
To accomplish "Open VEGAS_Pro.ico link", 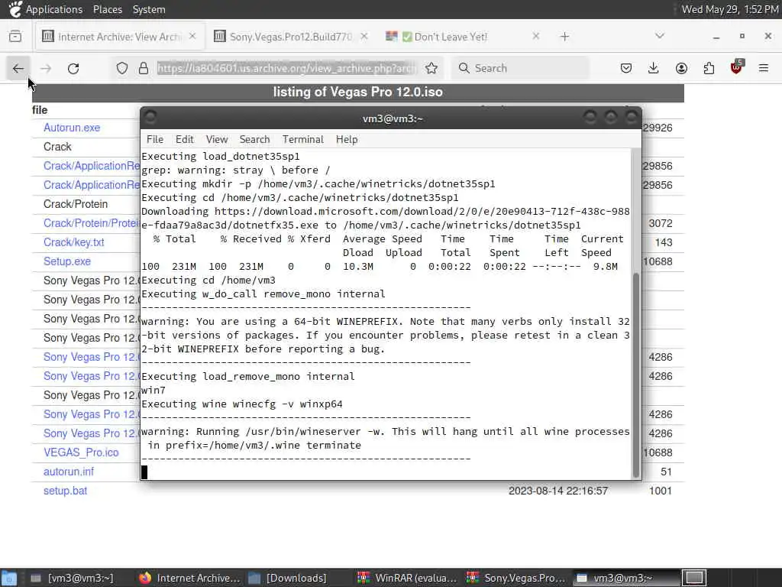I will pyautogui.click(x=81, y=452).
